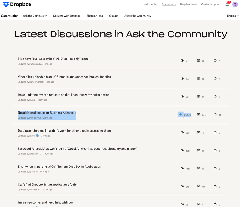The height and width of the screenshot is (207, 240).
Task: Click the likes icon for expired card thread
Action: pos(215,96)
